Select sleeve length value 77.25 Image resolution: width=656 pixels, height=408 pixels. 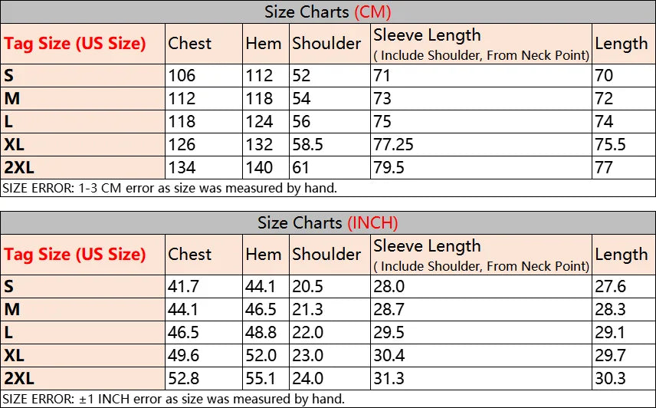(393, 145)
